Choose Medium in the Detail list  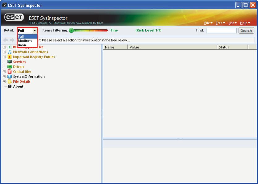tap(27, 41)
